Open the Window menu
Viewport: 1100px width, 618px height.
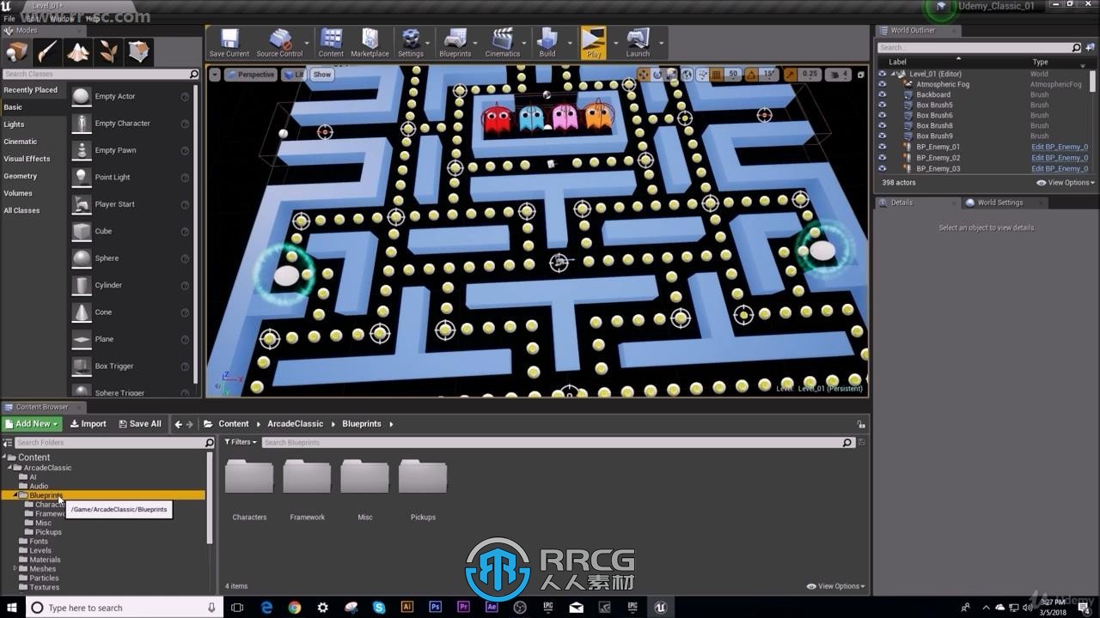coord(61,18)
